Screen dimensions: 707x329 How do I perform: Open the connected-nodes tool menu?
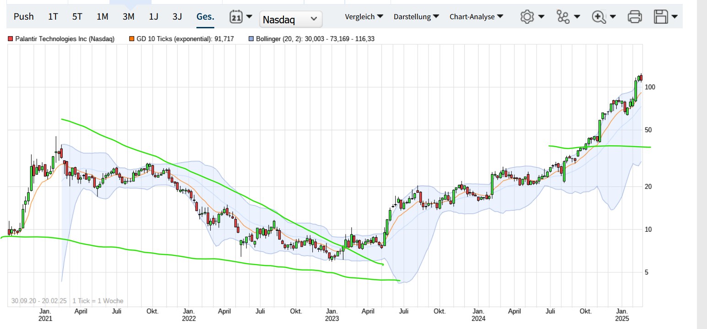click(568, 17)
